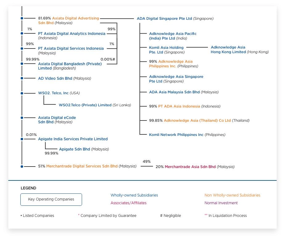Click the 81.69% ownership figure

44,18
